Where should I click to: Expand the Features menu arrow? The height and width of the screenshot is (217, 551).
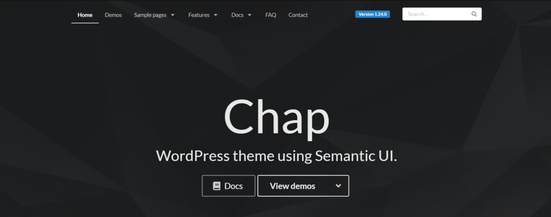tap(215, 15)
